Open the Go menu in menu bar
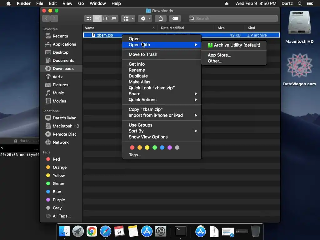 pyautogui.click(x=81, y=3)
